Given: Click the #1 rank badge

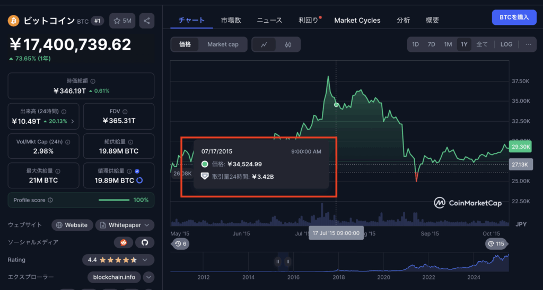Looking at the screenshot, I should click(98, 21).
